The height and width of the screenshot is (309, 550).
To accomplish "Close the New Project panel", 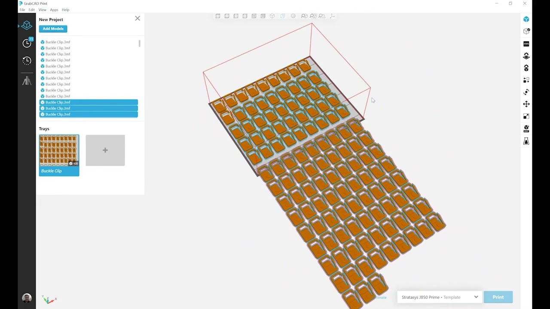I will pos(137,18).
